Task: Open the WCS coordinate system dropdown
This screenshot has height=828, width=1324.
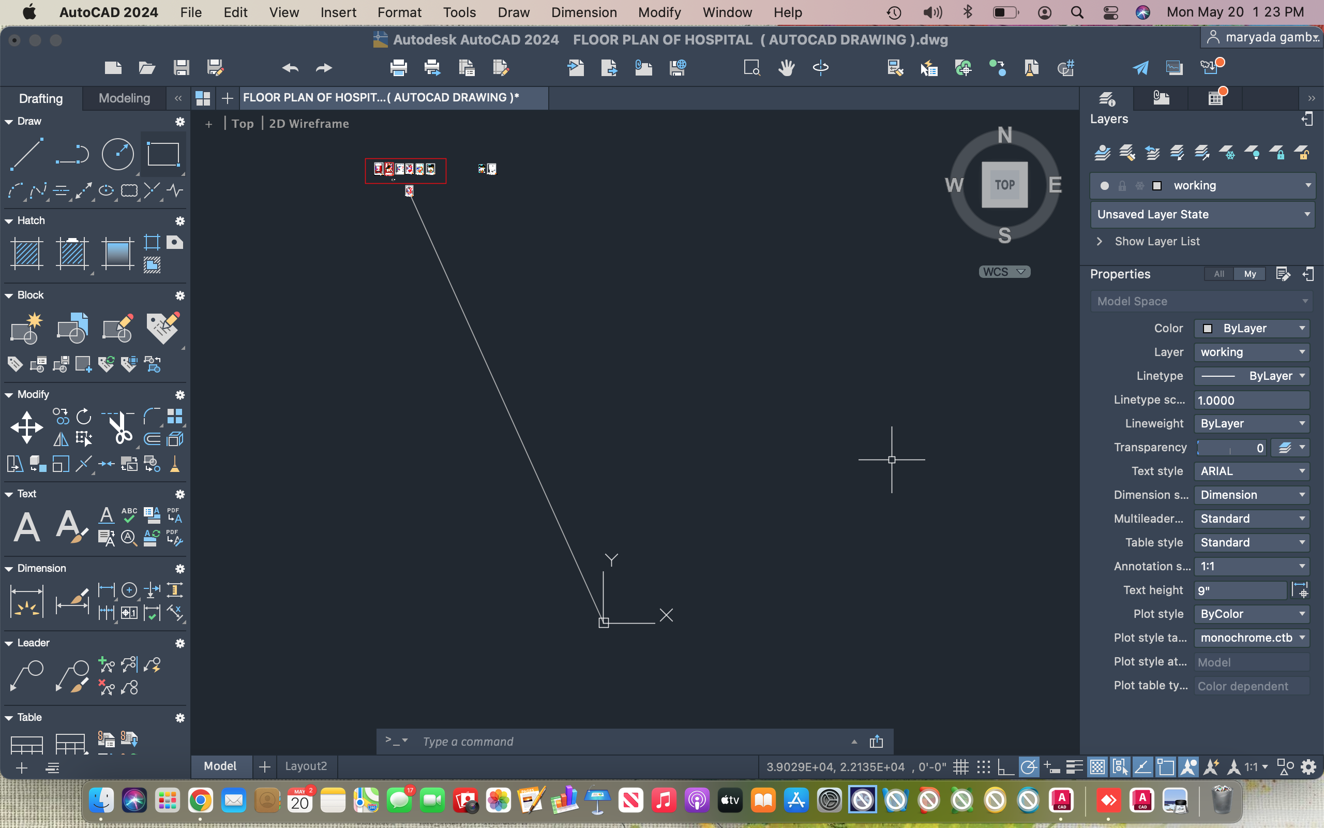Action: [x=1020, y=272]
